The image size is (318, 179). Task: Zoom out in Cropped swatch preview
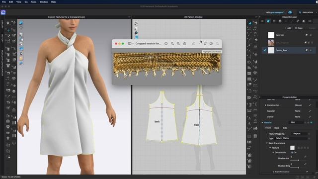click(x=172, y=44)
